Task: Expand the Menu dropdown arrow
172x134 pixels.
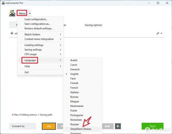Action: click(30, 13)
